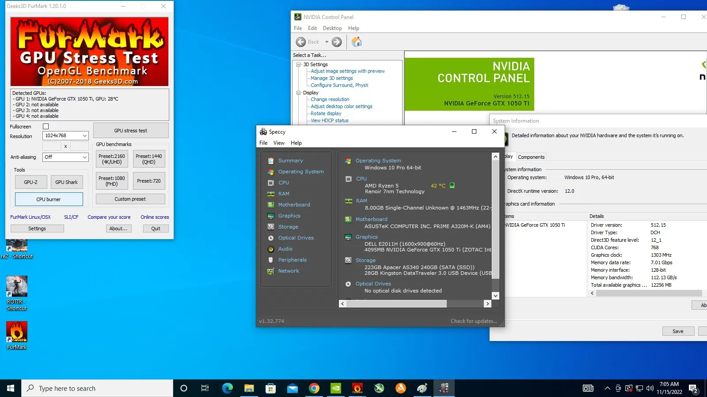Open the ROTTR desktop shortcut
The width and height of the screenshot is (707, 397).
[x=17, y=293]
